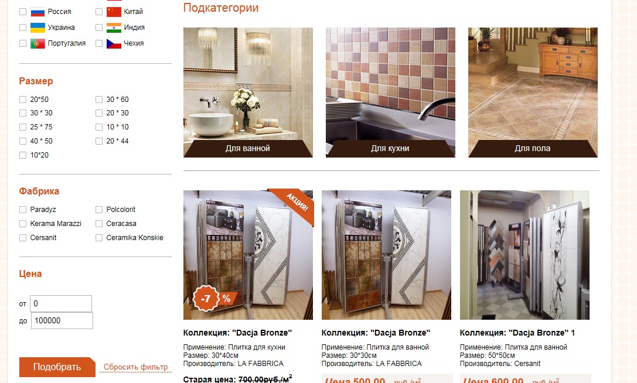The height and width of the screenshot is (383, 637).
Task: Click the Czech Republic flag icon
Action: (x=114, y=43)
